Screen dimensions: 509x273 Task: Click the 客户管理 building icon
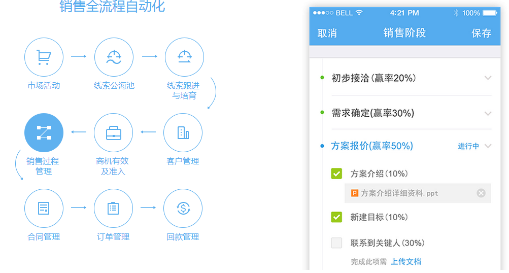click(x=183, y=133)
